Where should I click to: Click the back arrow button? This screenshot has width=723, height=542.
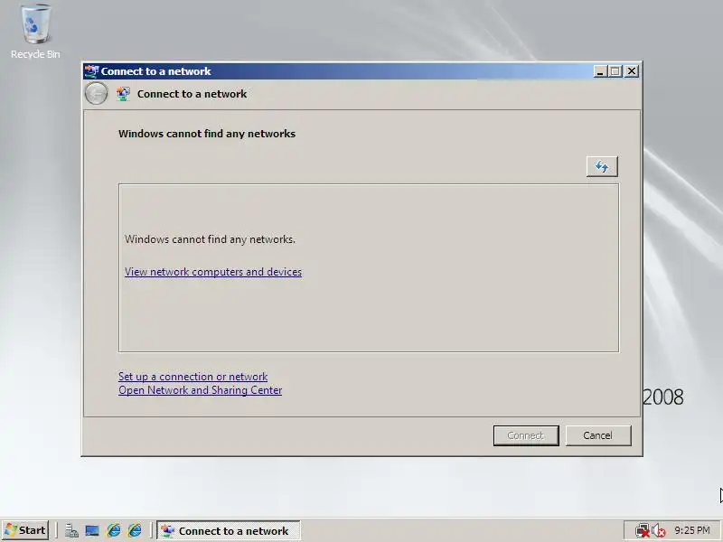97,94
